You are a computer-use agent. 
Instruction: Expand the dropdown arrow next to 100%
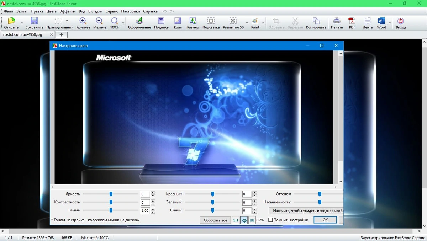(123, 23)
